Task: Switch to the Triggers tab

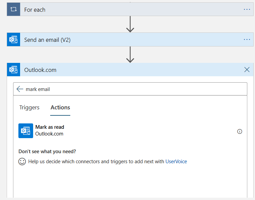Action: tap(29, 107)
